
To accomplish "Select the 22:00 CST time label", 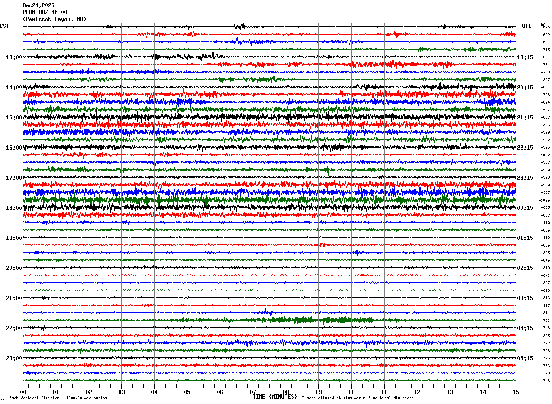I will pos(14,328).
